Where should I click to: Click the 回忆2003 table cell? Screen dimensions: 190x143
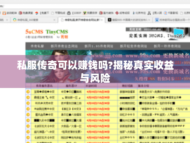pos(127,115)
